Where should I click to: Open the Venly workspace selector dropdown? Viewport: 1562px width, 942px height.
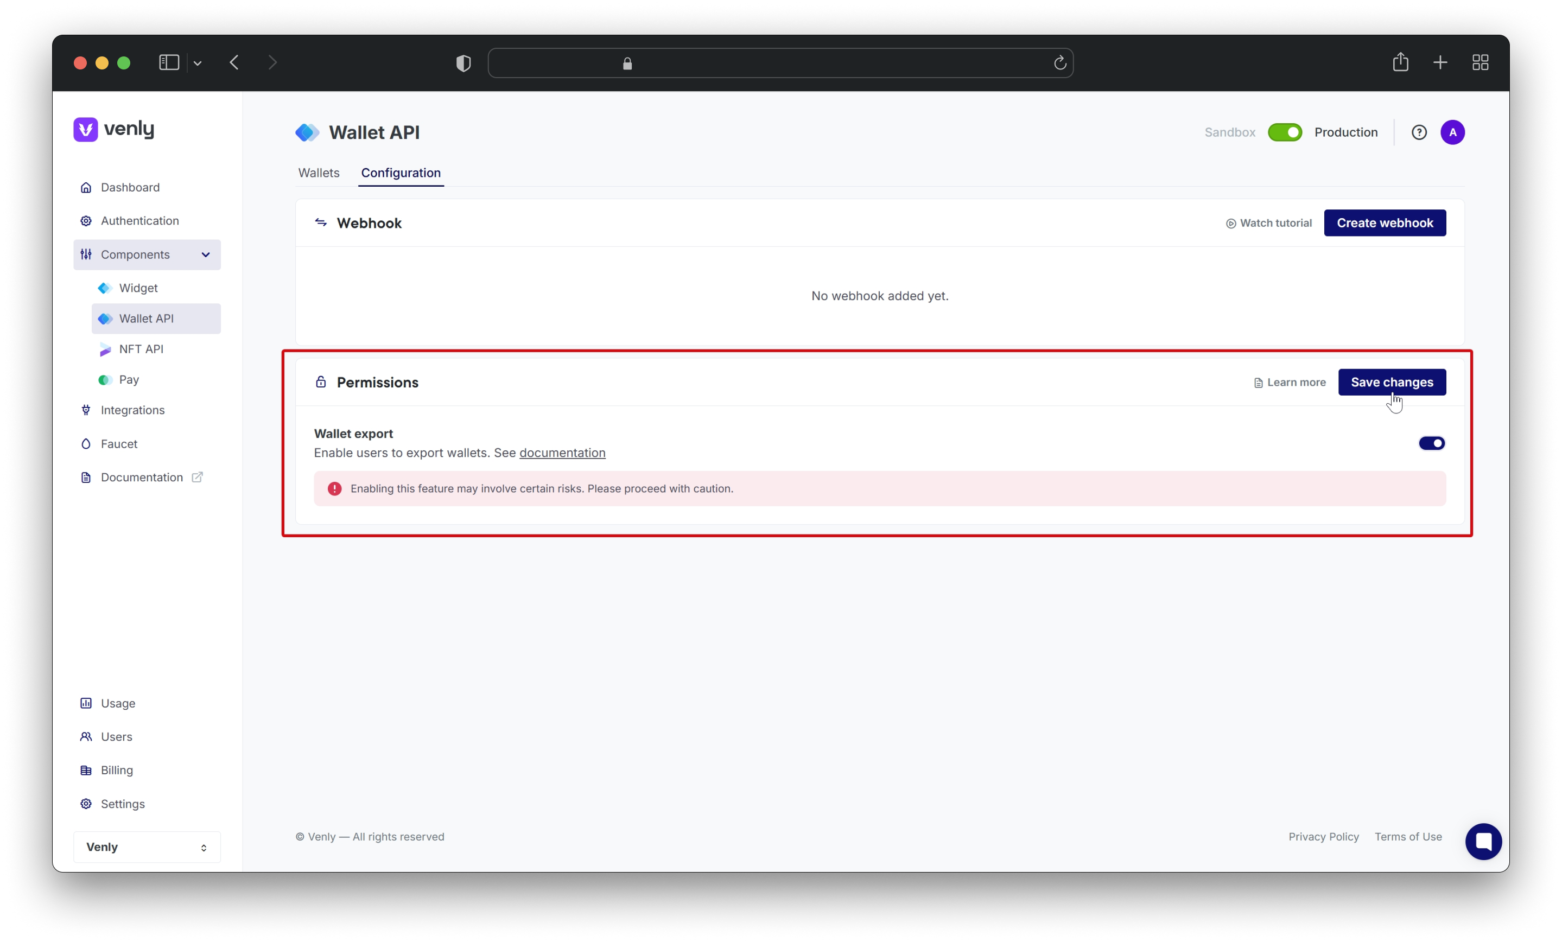pos(147,847)
